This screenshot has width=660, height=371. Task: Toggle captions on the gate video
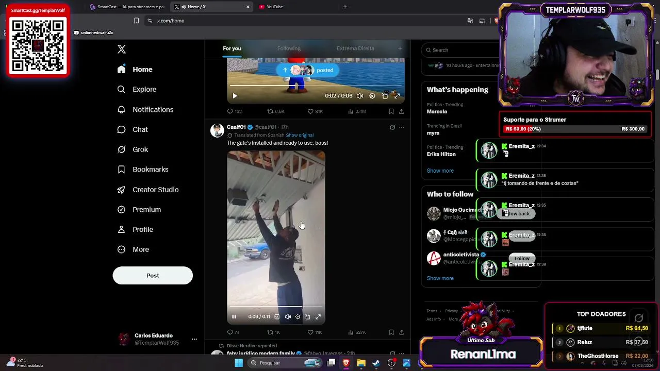[277, 317]
